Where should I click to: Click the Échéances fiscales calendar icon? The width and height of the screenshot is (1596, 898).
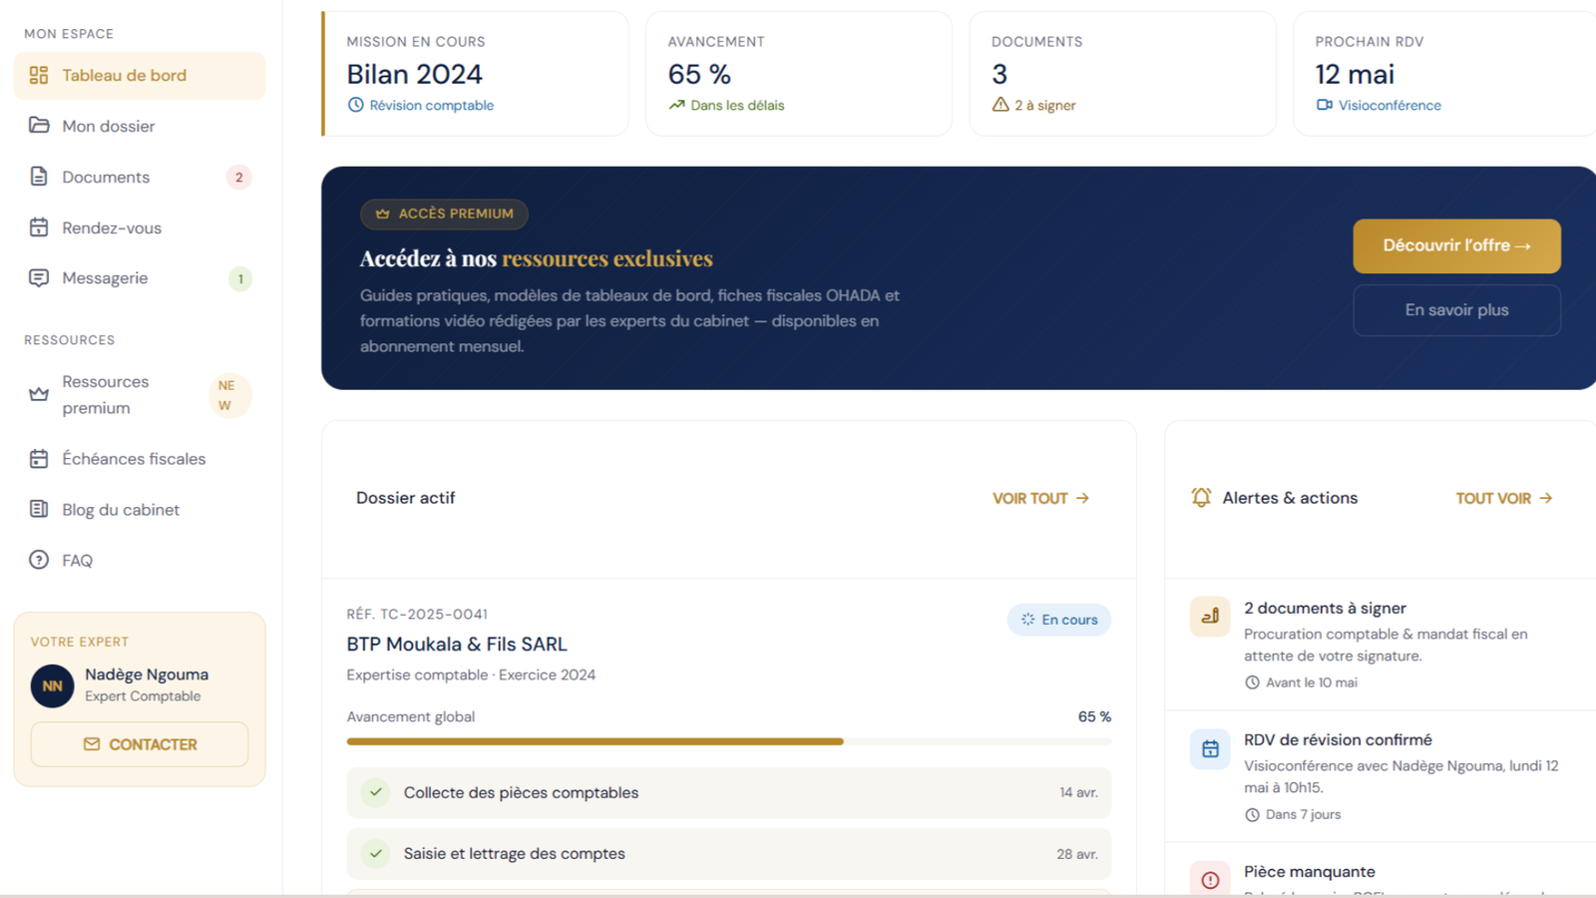point(39,459)
